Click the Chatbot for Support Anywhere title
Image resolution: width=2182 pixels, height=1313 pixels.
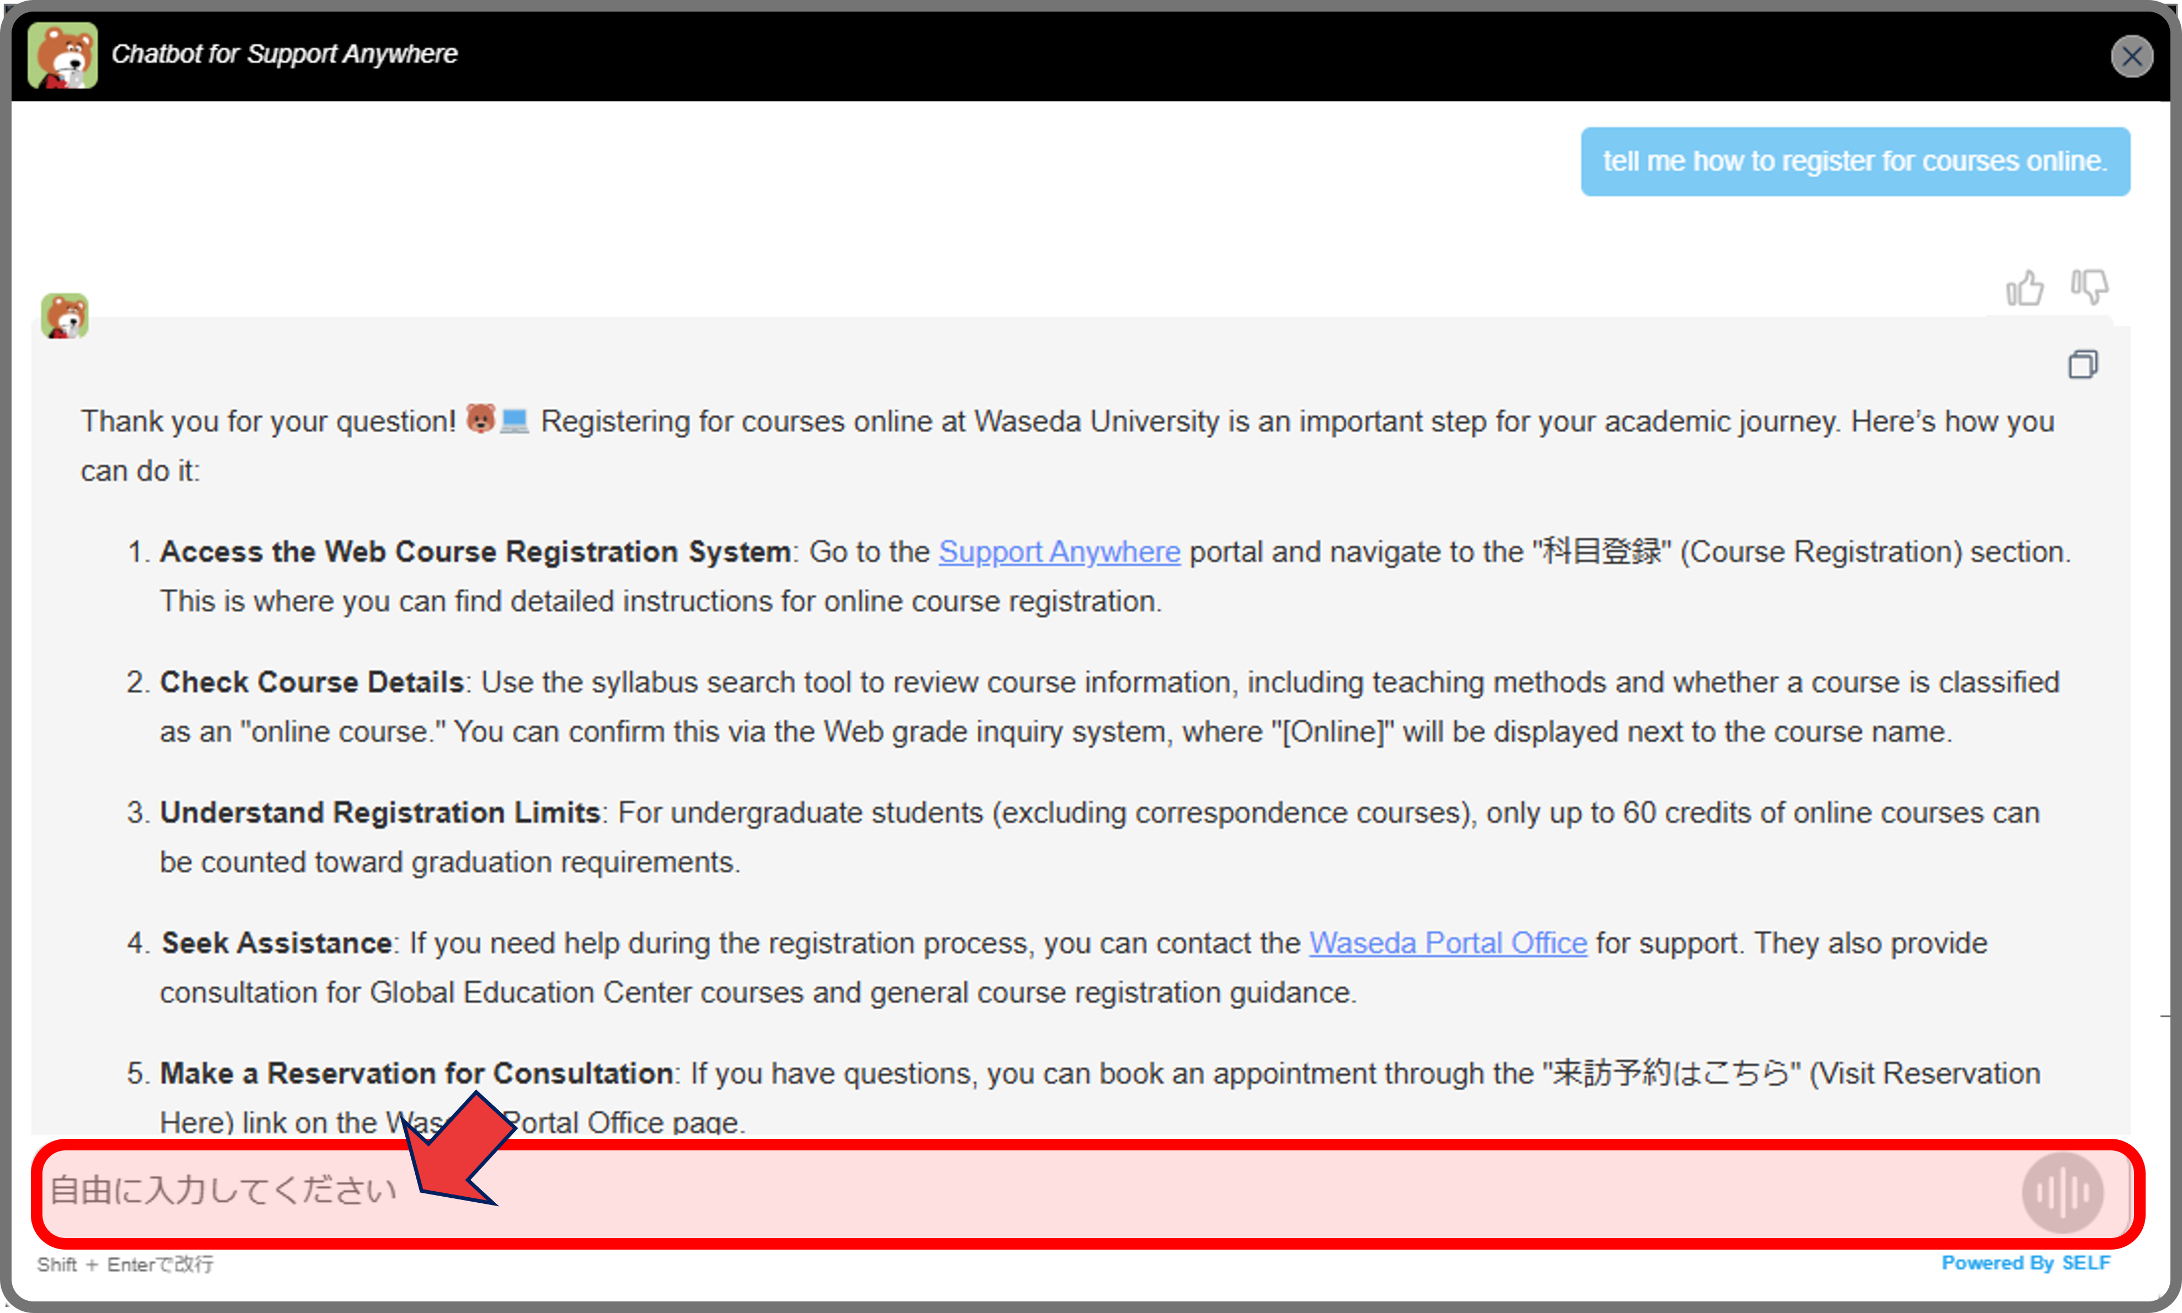coord(284,54)
